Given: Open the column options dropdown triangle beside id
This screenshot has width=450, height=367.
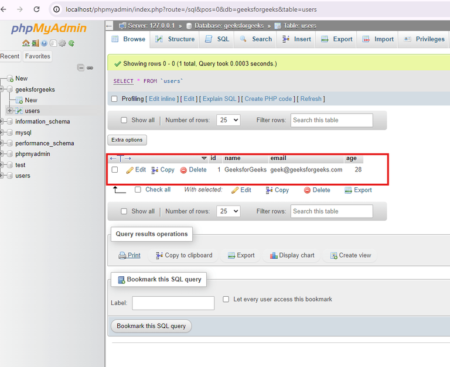Looking at the screenshot, I should 204,158.
